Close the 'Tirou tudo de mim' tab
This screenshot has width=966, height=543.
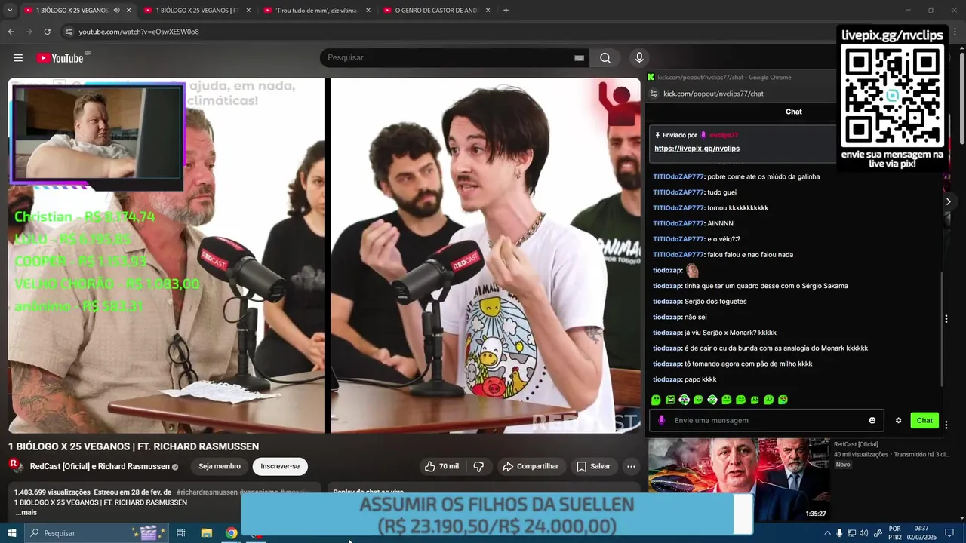click(x=368, y=11)
